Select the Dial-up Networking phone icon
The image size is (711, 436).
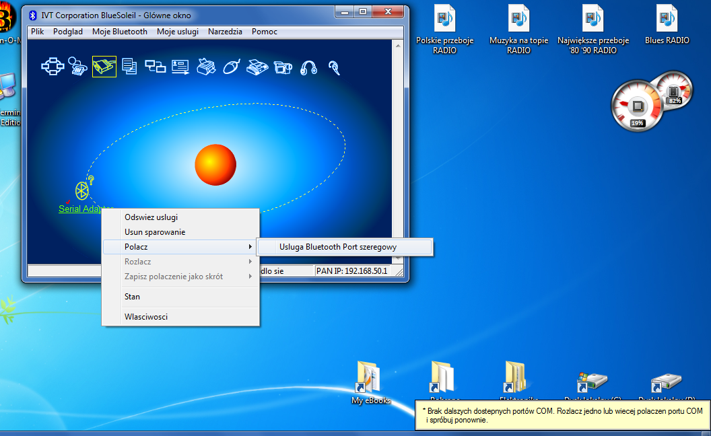(77, 67)
